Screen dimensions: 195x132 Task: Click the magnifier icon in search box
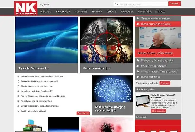pyautogui.click(x=116, y=4)
